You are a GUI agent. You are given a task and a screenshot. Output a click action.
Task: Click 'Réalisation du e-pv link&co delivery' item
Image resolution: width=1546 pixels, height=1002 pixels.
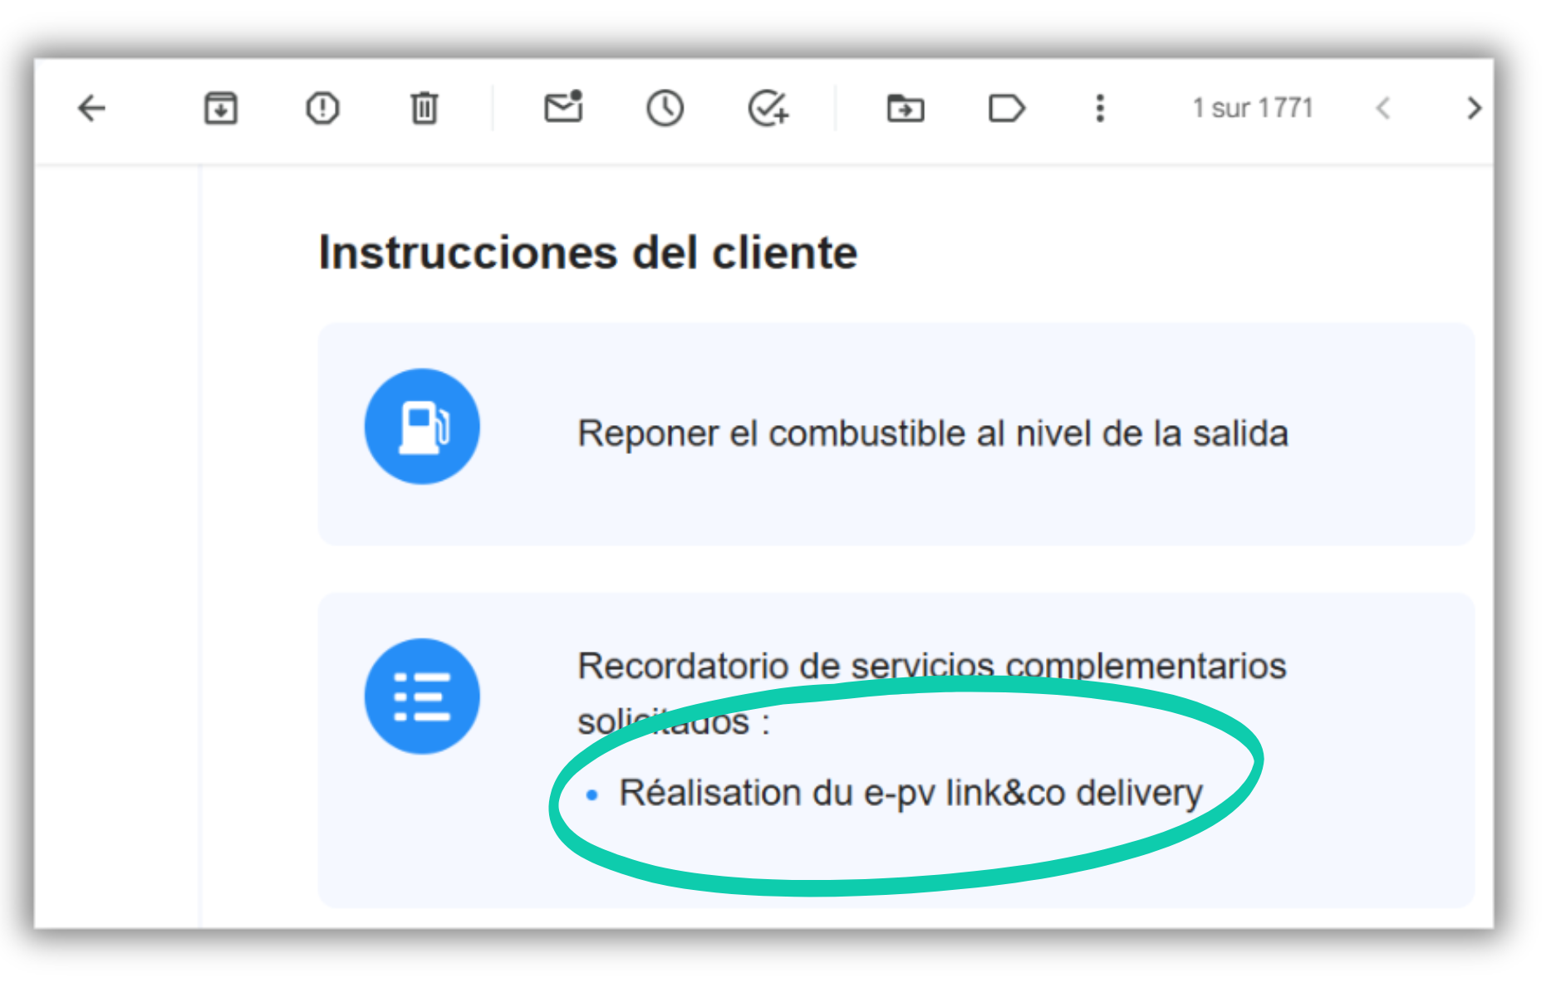(x=910, y=793)
